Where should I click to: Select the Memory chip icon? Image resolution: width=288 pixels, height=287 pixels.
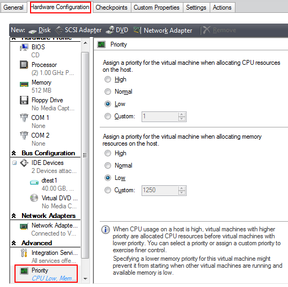[24, 84]
